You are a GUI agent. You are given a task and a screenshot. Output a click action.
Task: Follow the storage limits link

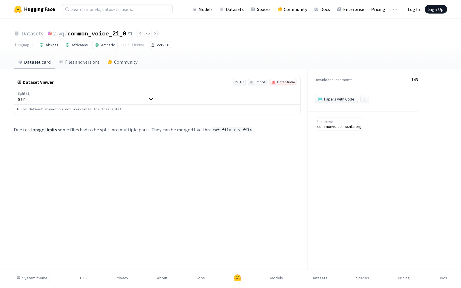point(43,130)
